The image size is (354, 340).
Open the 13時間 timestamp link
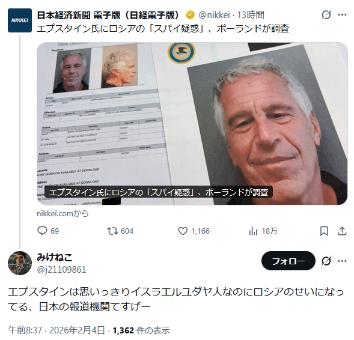pos(251,15)
